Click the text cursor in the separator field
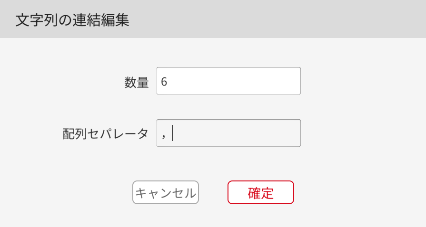Screen dimensions: 426x227 (x=173, y=133)
